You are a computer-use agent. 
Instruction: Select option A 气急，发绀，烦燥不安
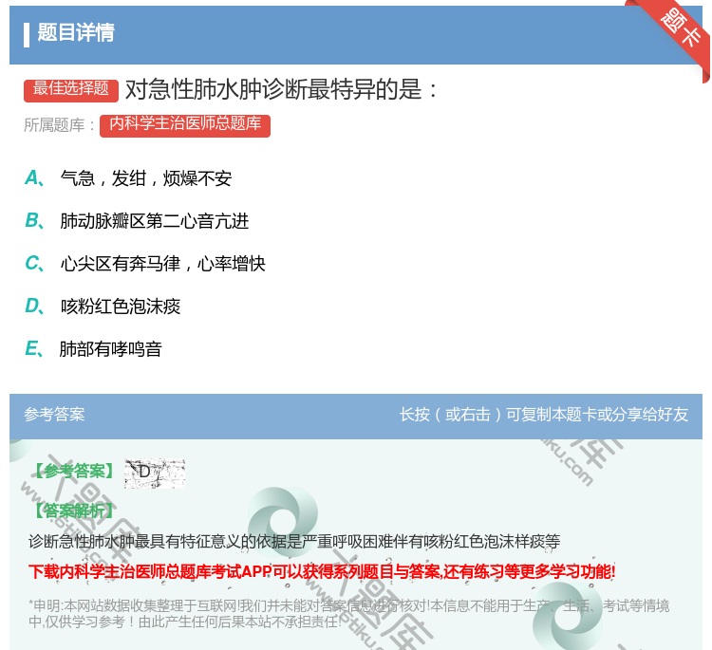click(x=128, y=178)
